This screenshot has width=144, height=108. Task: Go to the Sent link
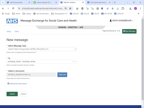pyautogui.click(x=17, y=32)
